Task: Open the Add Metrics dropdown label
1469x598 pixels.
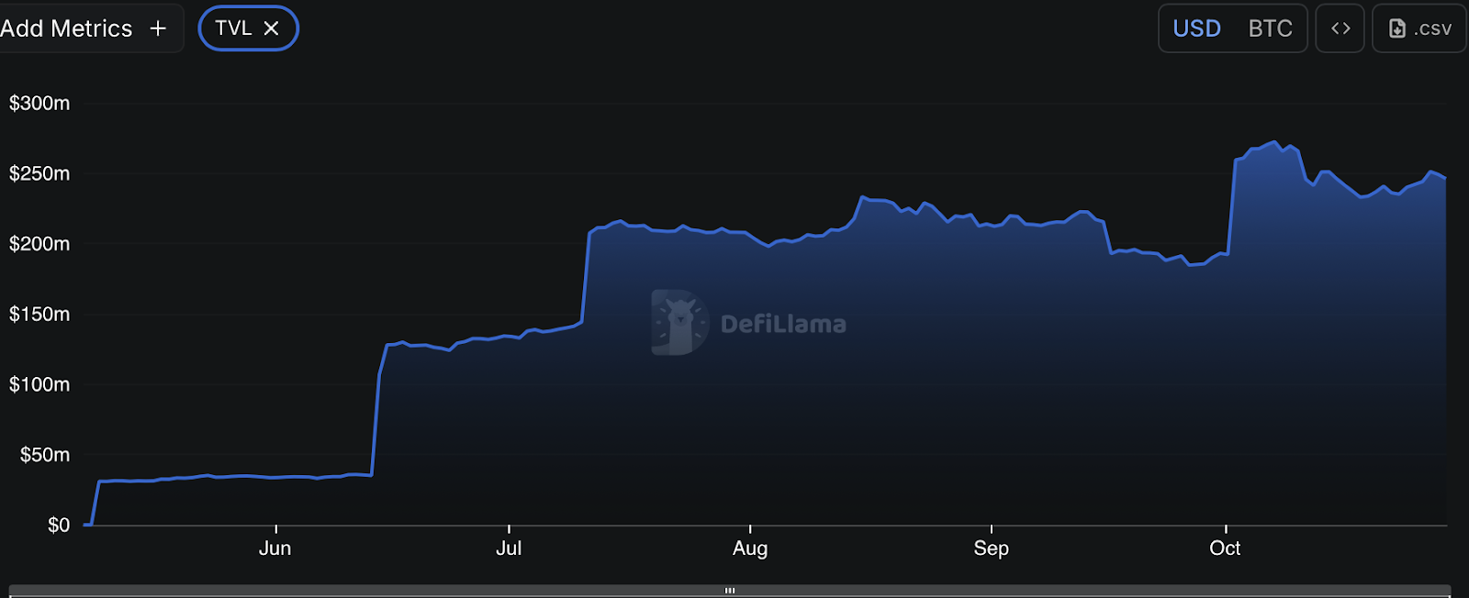Action: point(66,28)
